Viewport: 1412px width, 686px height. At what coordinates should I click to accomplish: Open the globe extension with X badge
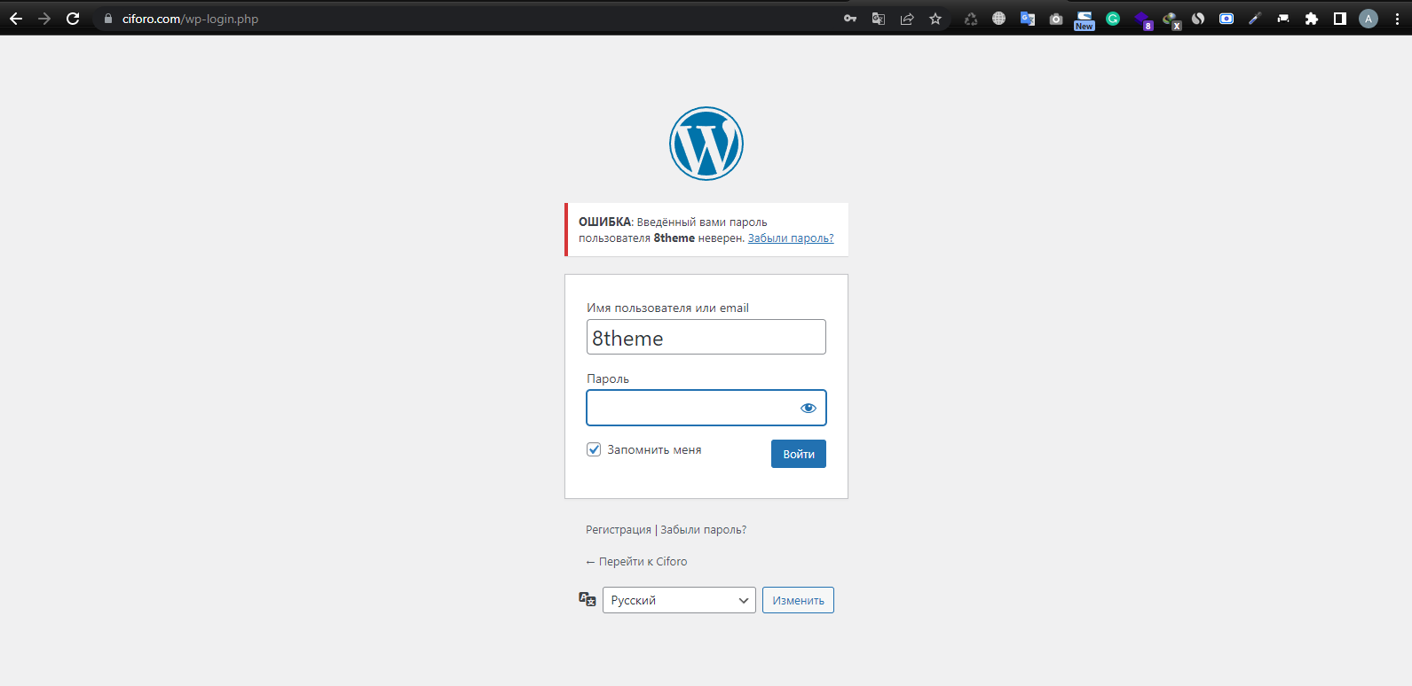(1171, 20)
